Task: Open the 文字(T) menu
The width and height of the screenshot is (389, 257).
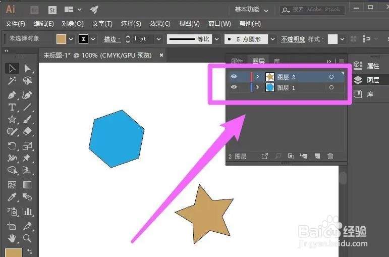Action: tap(102, 24)
